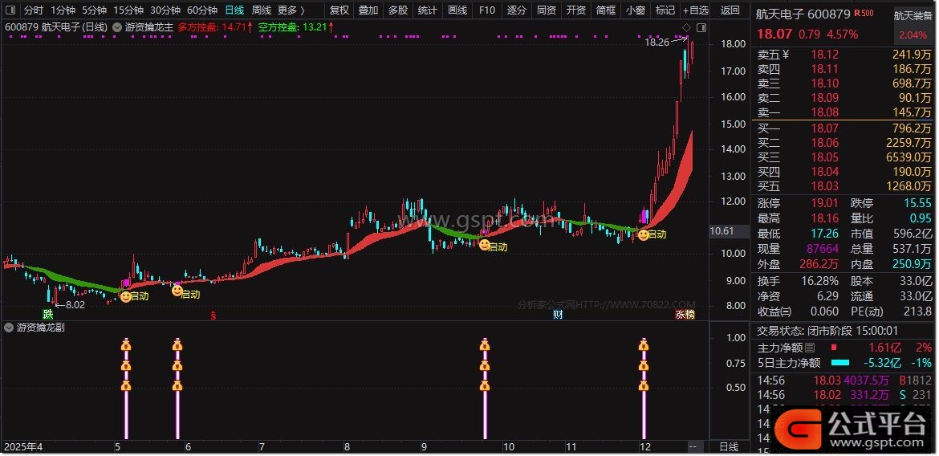Switch to the 60分钟 period tab
Screen dimensions: 939x456
click(202, 10)
